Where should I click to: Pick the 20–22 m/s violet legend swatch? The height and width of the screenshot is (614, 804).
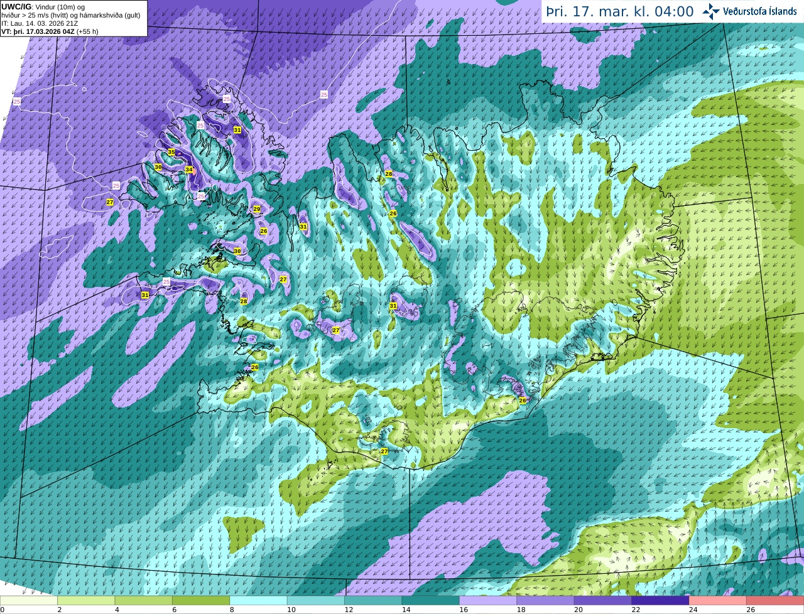pos(603,601)
